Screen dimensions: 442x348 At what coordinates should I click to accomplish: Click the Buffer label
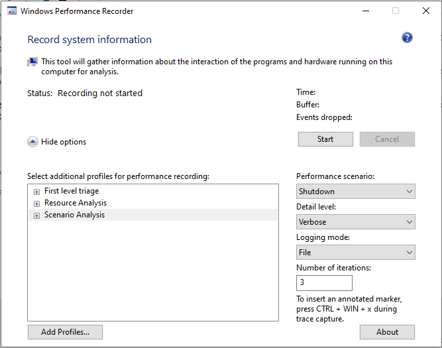[307, 105]
